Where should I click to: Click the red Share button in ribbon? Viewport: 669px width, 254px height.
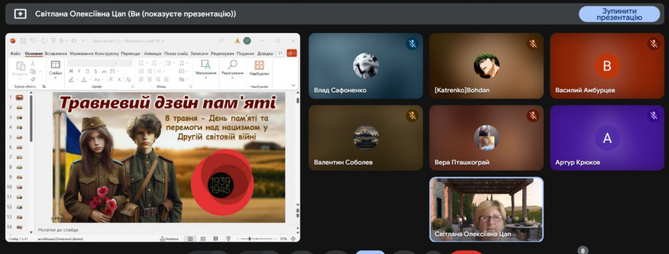(292, 53)
